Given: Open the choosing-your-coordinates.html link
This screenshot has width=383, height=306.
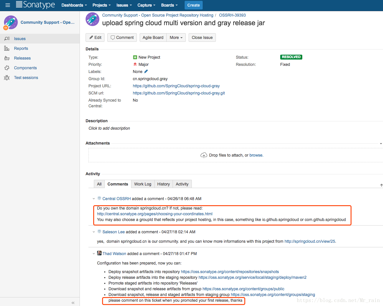Looking at the screenshot, I should (155, 214).
